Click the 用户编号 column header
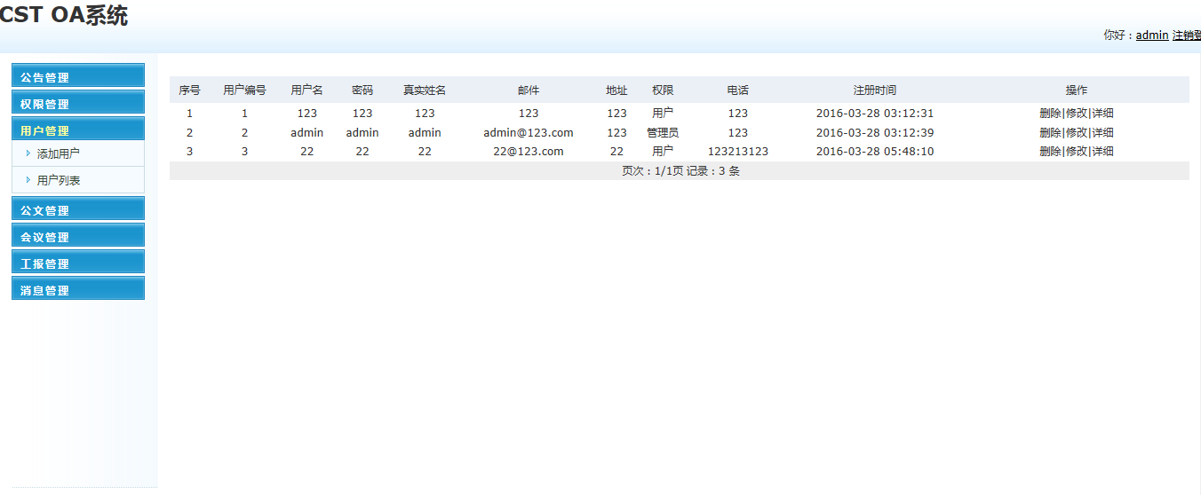1201x495 pixels. [x=244, y=90]
